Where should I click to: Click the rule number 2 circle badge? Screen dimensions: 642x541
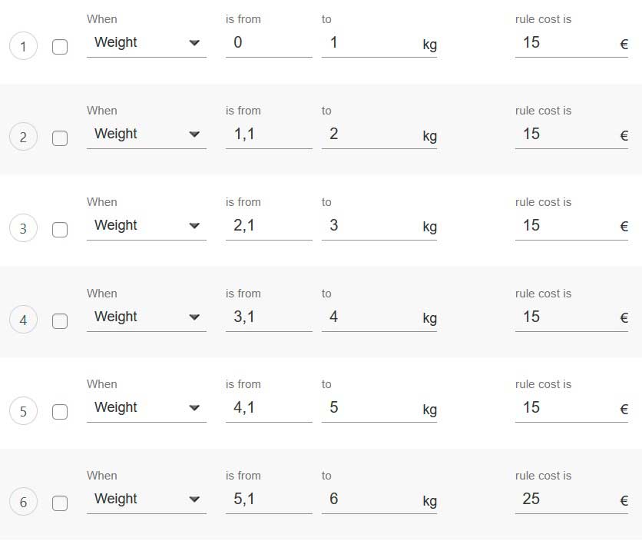point(23,138)
